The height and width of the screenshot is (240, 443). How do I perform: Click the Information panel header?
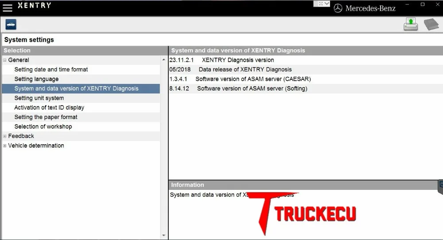click(303, 185)
